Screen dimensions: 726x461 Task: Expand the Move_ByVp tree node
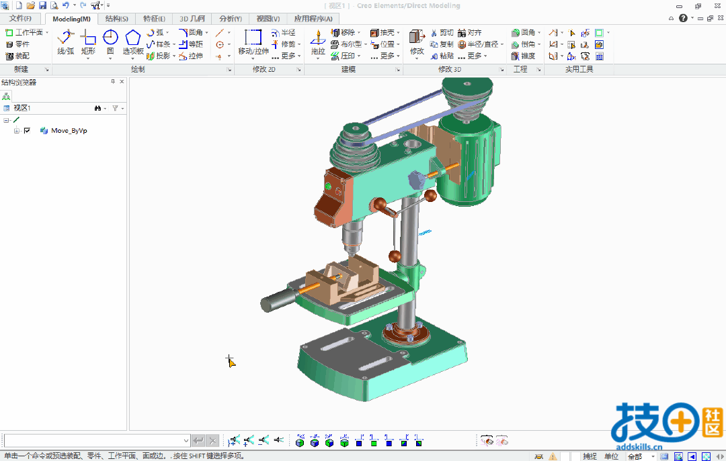[x=17, y=131]
